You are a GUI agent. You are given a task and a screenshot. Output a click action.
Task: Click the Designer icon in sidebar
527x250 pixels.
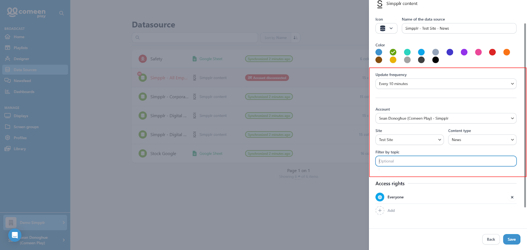point(8,58)
